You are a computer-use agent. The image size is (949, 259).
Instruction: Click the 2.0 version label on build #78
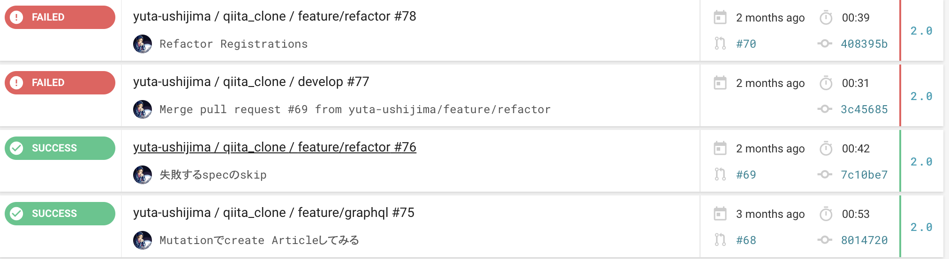click(921, 31)
